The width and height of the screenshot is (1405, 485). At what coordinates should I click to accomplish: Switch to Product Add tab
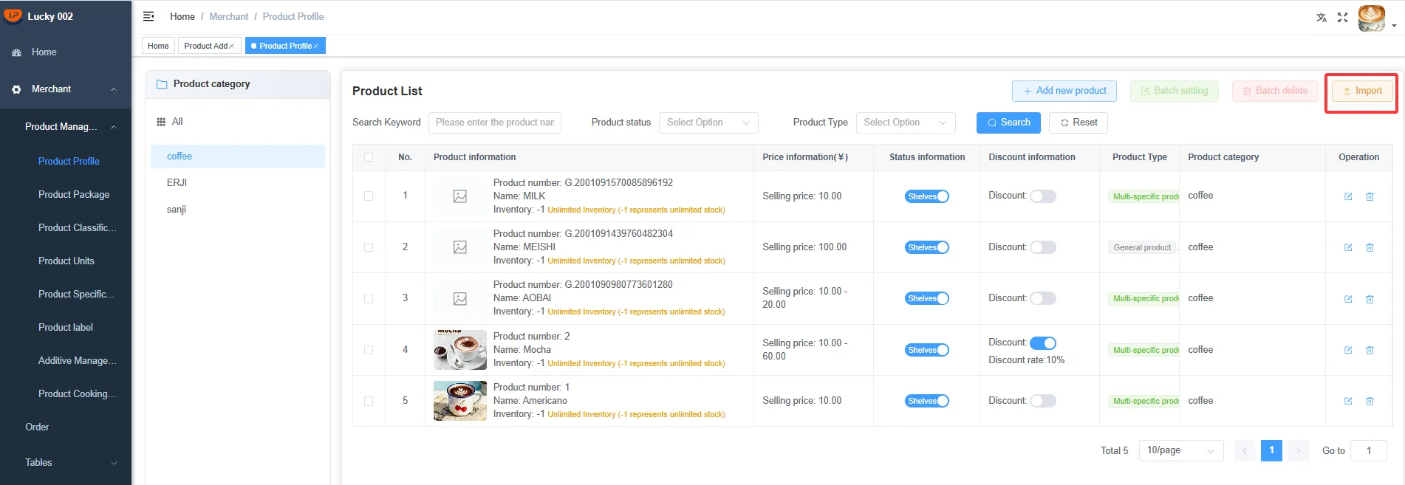coord(206,46)
